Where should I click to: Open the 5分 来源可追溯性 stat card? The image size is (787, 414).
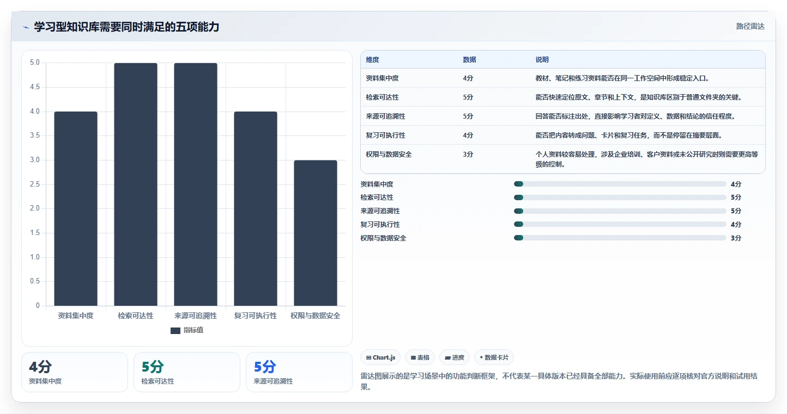299,372
